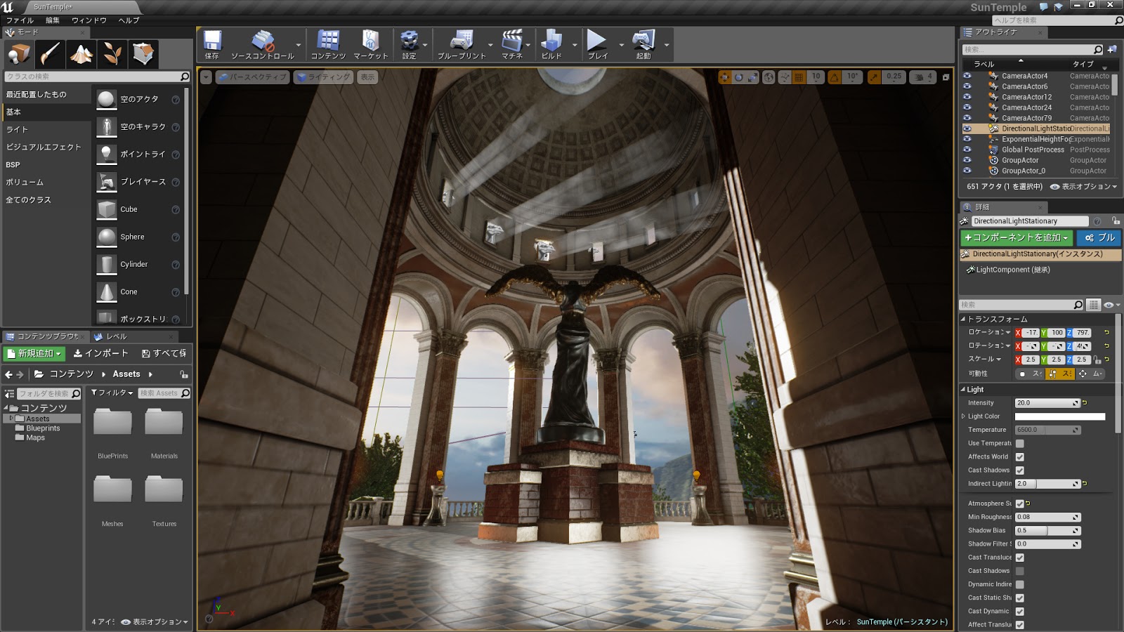Click the ビルド build icon

coord(551,45)
